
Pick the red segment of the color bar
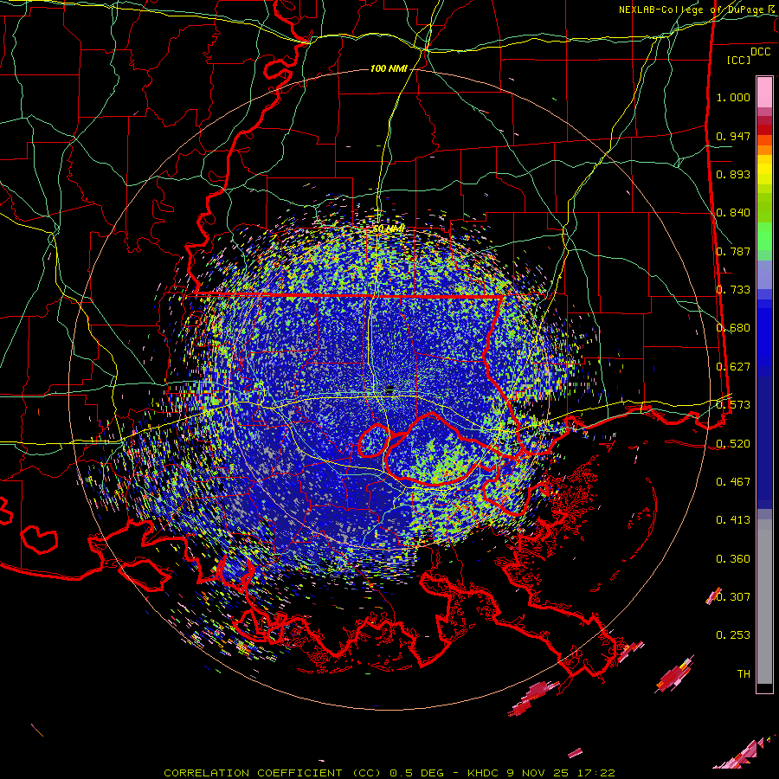(764, 130)
